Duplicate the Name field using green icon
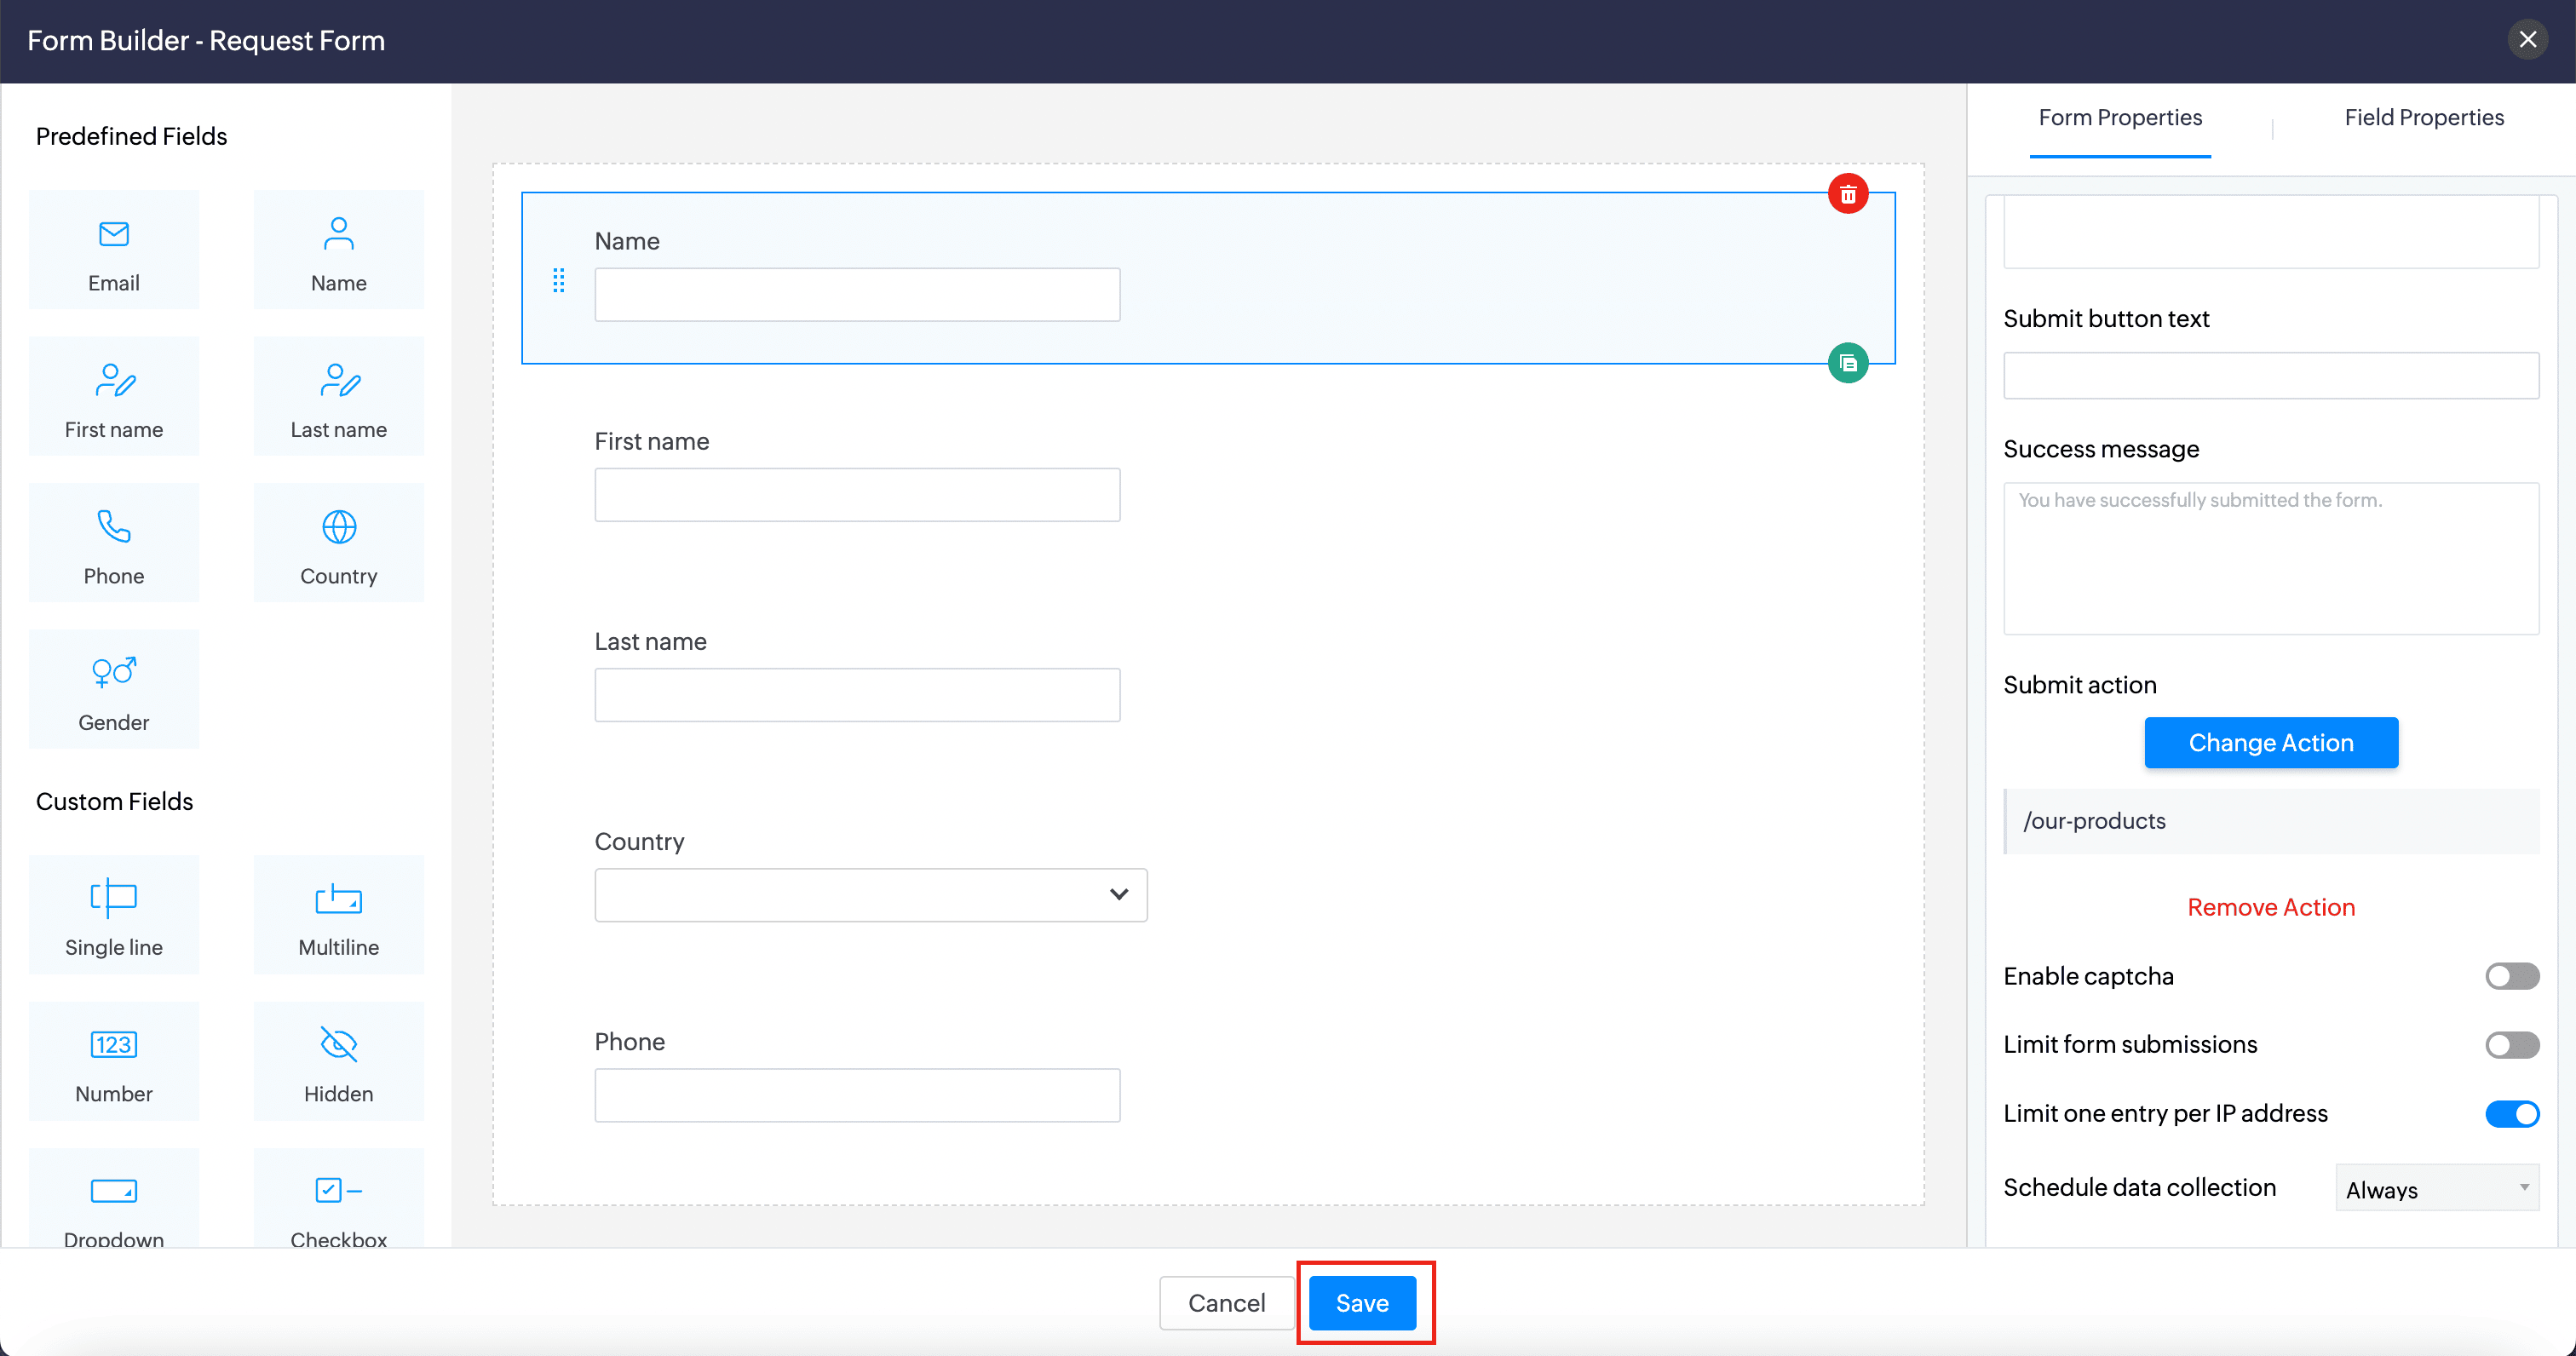This screenshot has width=2576, height=1356. tap(1847, 363)
